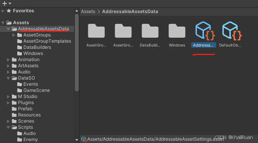Collapse the AddressableAssetsData tree folder
258x143 pixels.
click(8, 29)
